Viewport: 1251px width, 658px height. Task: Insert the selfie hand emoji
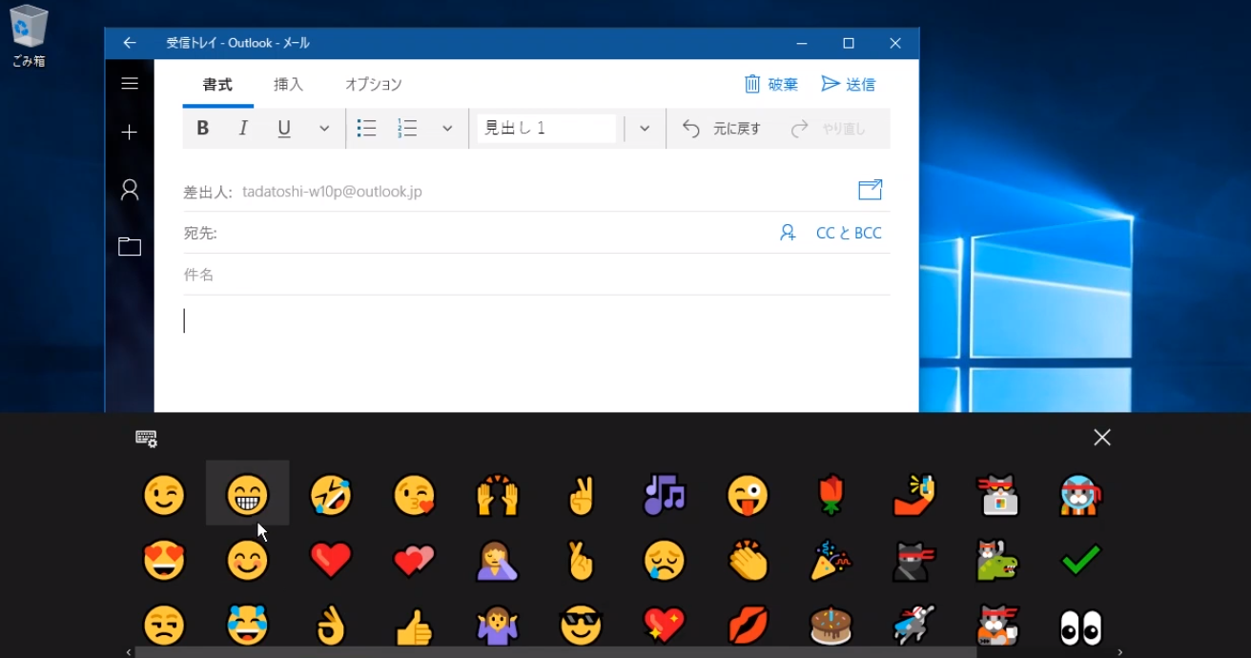pyautogui.click(x=913, y=495)
